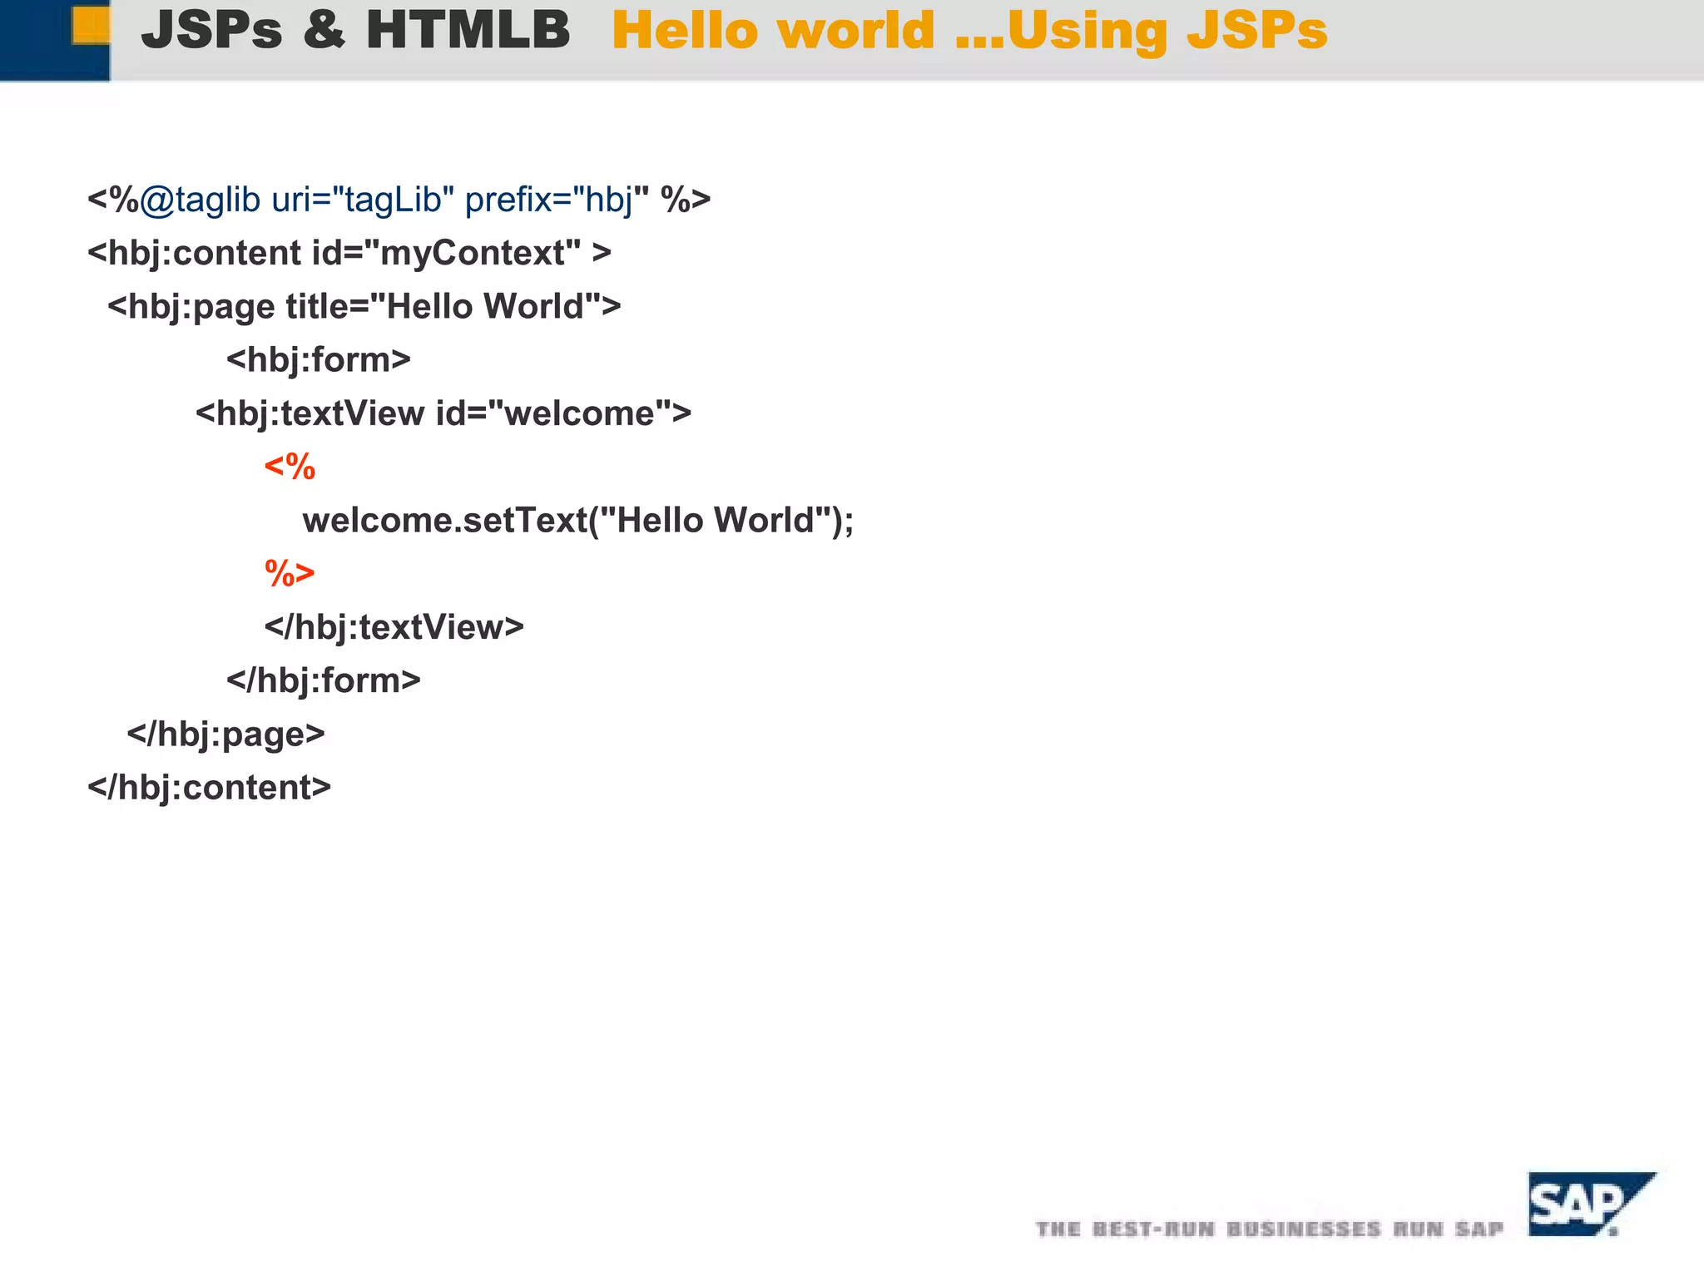Click the closing '</hbj:textView>' tag
The image size is (1704, 1276).
click(394, 626)
